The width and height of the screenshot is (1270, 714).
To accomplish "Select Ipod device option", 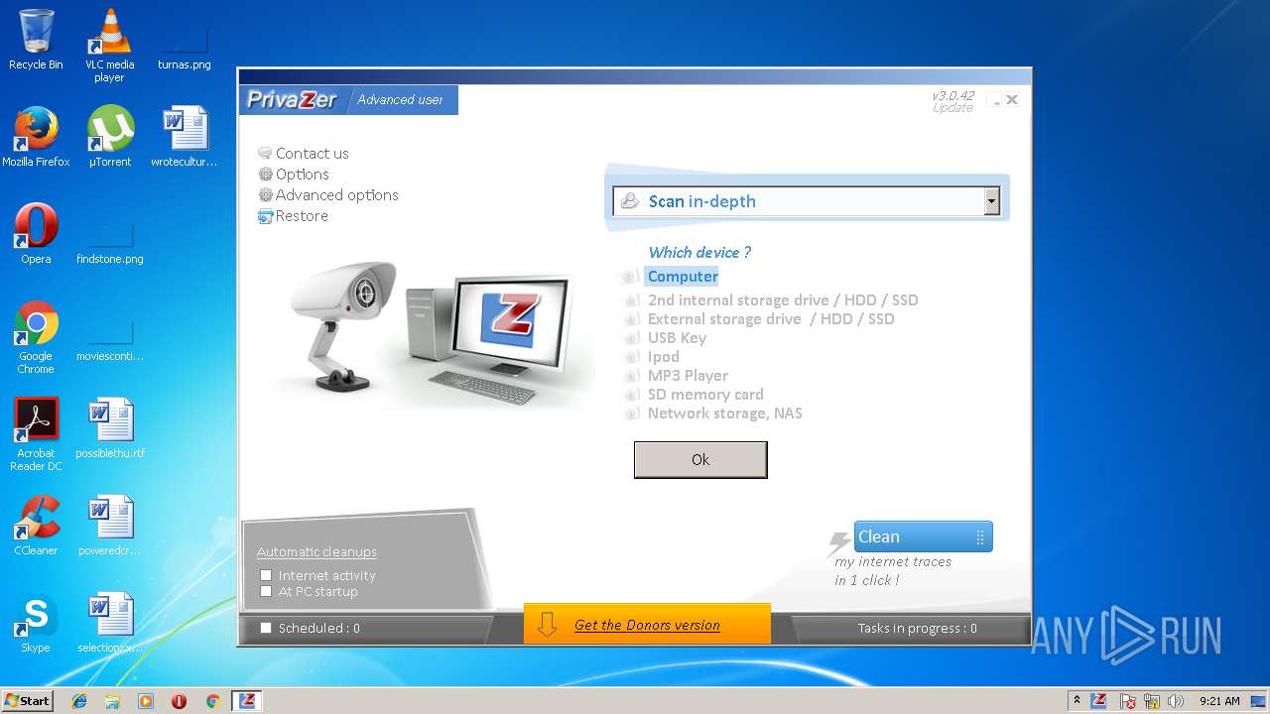I will tap(663, 356).
